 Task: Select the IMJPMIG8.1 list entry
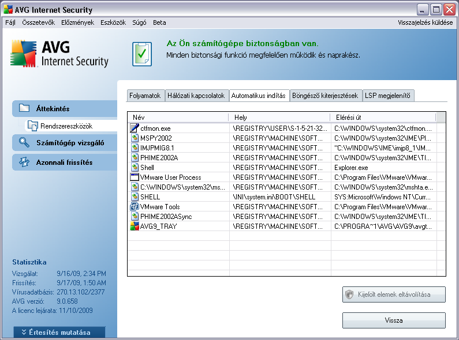coord(157,148)
